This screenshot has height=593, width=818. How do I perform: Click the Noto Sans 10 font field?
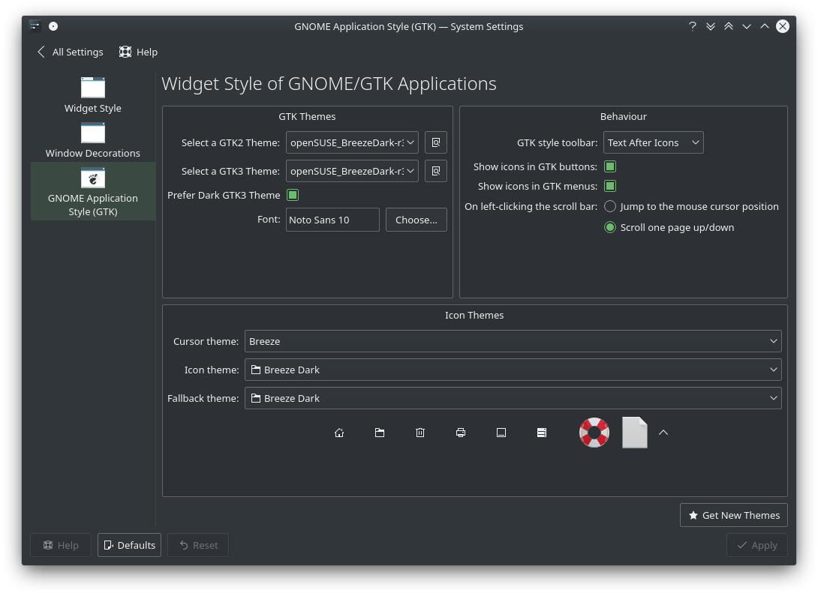point(332,220)
